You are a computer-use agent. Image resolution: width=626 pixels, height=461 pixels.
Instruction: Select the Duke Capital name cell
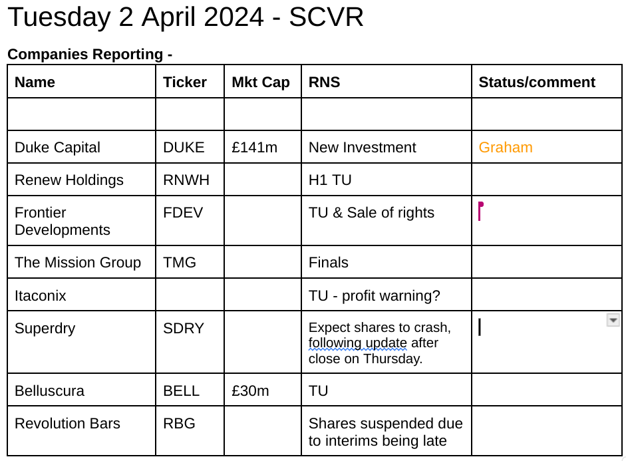pyautogui.click(x=81, y=147)
